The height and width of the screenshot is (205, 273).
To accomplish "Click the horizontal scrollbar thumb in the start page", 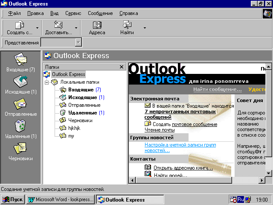I will [x=183, y=180].
